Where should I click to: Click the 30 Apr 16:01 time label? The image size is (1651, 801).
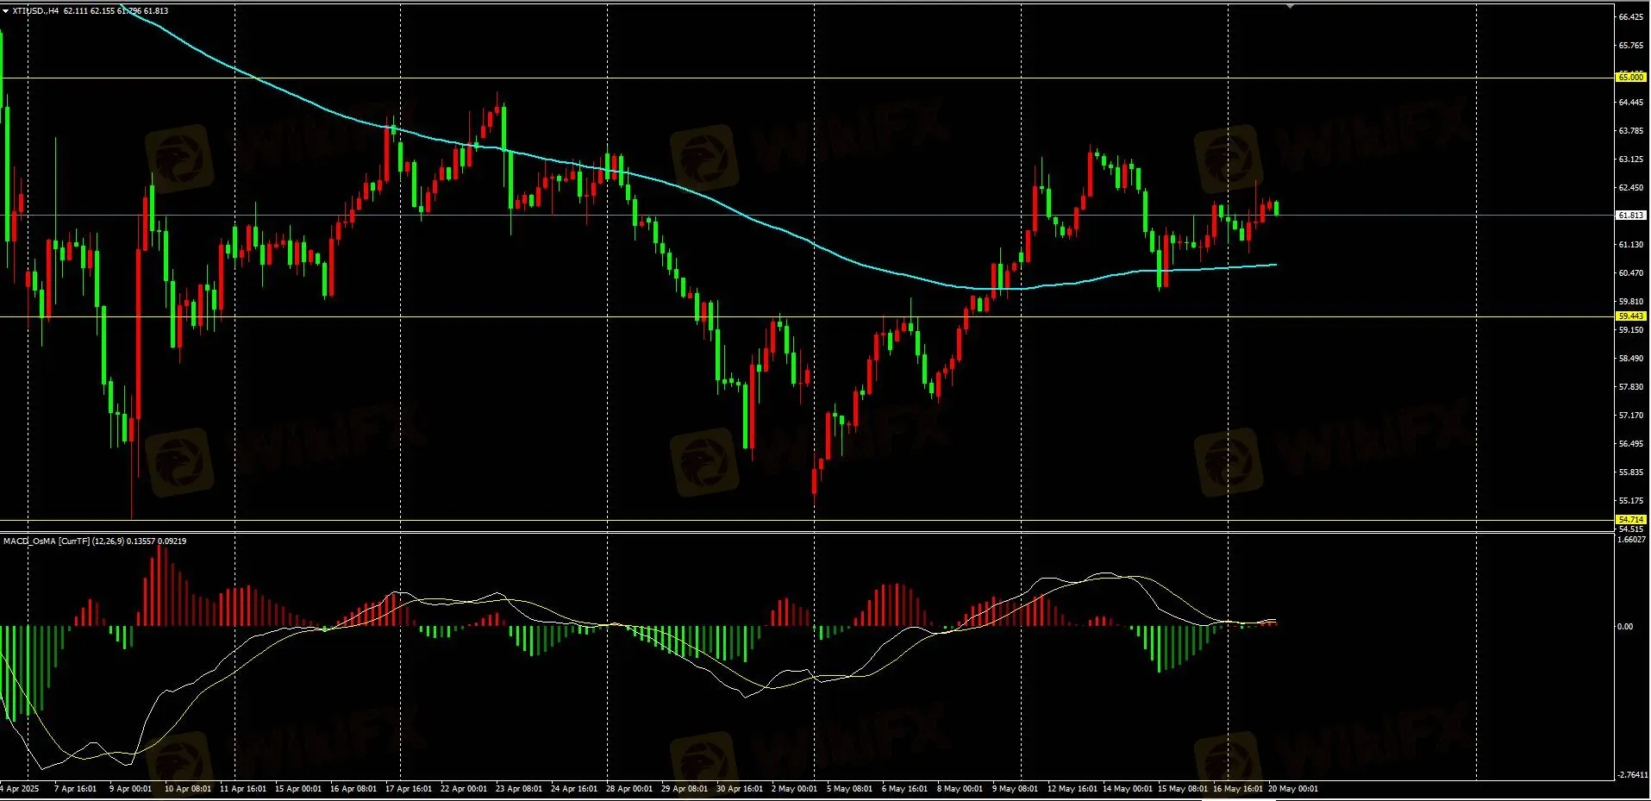pos(740,789)
